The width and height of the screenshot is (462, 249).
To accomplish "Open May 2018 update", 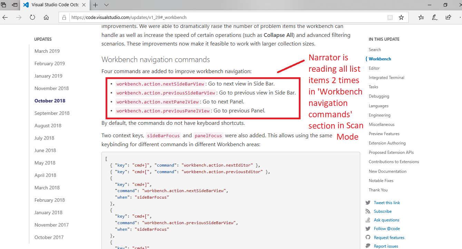I will pyautogui.click(x=45, y=163).
